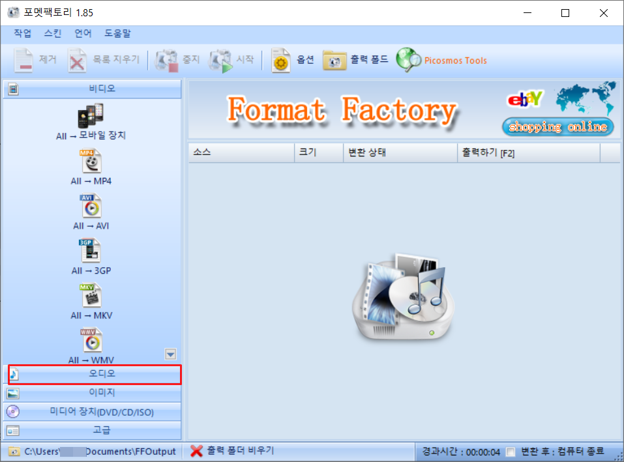Select the All → AVI icon

point(91,205)
